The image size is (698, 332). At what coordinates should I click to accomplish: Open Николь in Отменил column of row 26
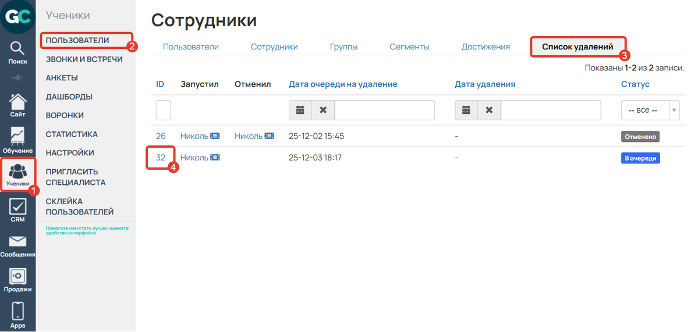(x=249, y=136)
